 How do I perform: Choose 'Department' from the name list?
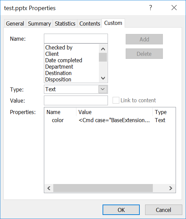click(x=59, y=67)
